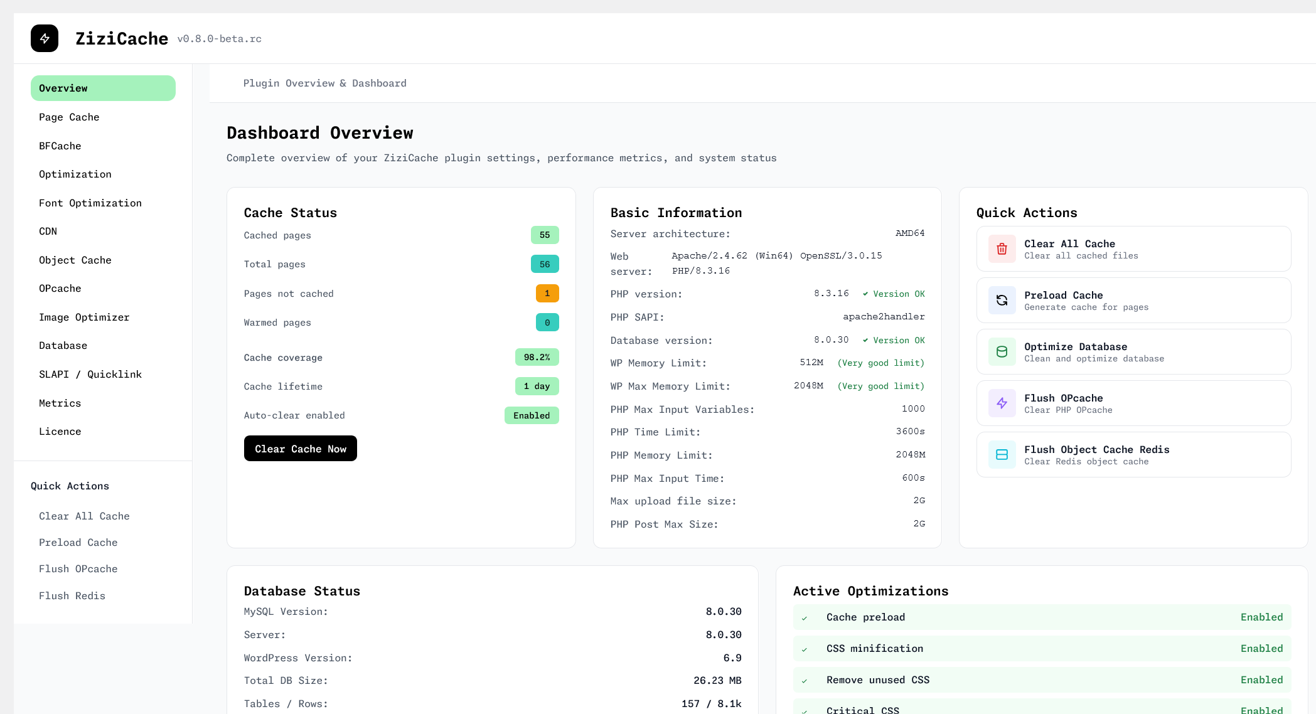Click the 98.2% cache coverage badge
Viewport: 1316px width, 714px height.
537,358
